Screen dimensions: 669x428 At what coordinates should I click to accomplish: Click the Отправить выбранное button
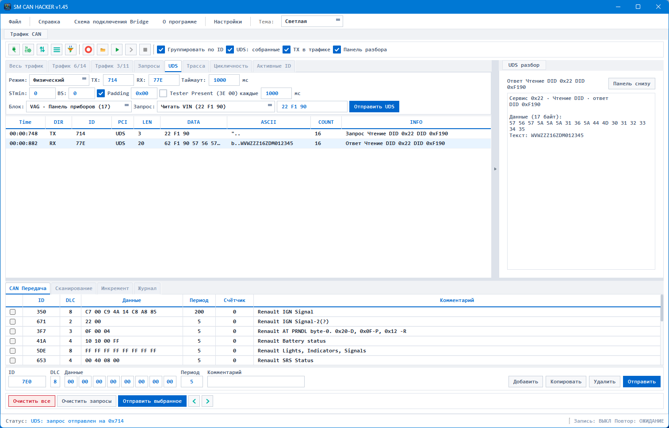click(x=153, y=401)
